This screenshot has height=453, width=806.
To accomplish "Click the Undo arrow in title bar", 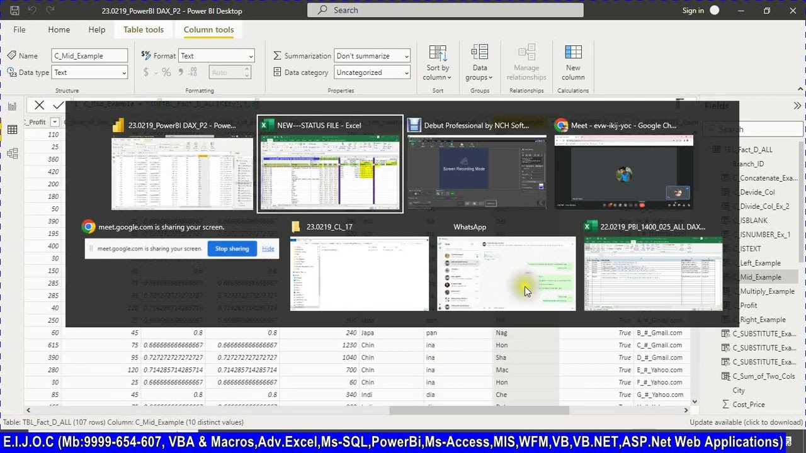I will pos(32,10).
